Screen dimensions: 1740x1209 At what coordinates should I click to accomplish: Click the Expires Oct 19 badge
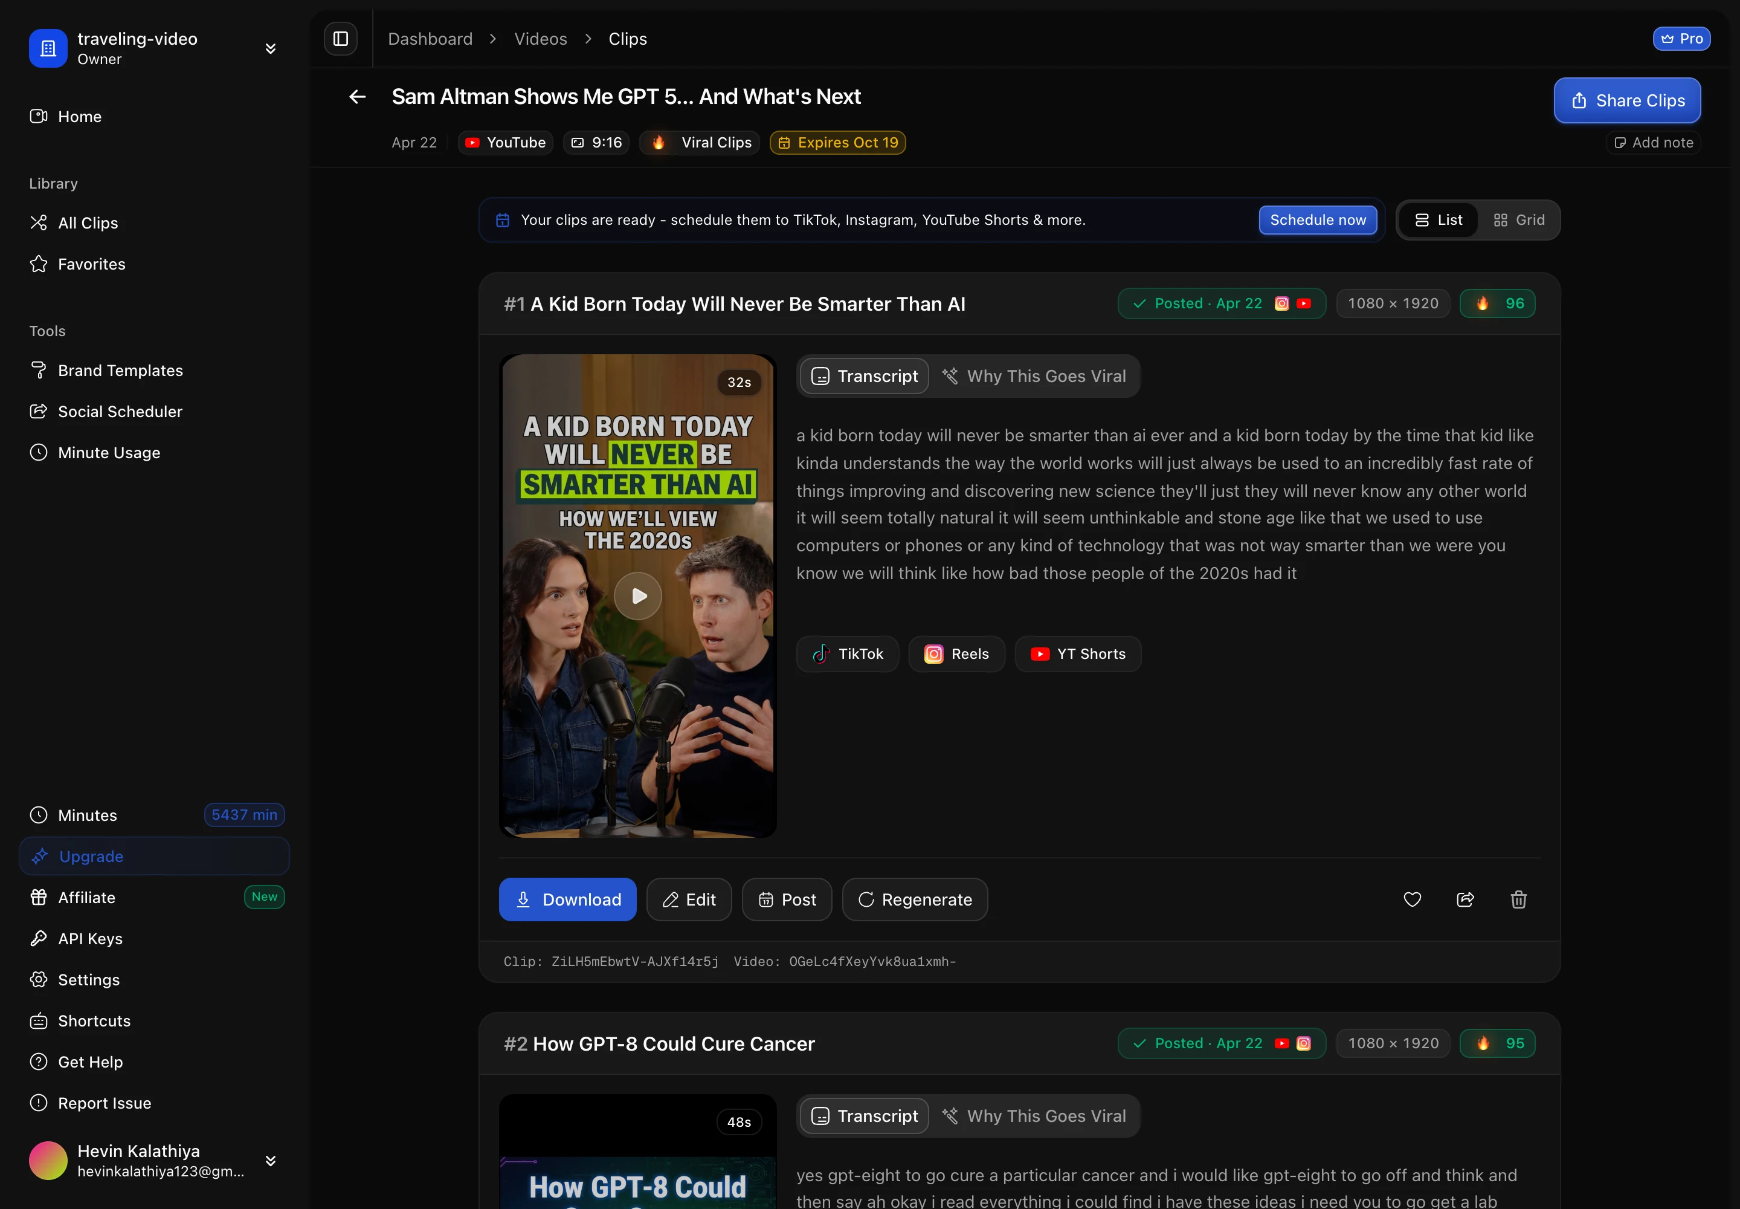[x=837, y=143]
